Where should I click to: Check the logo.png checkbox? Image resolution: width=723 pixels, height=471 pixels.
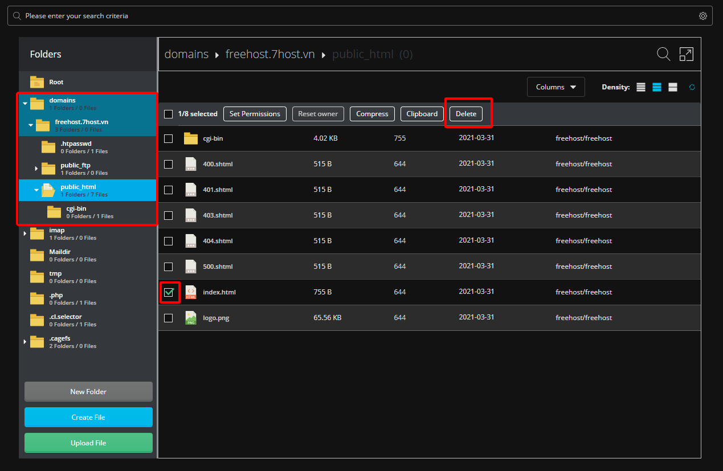click(168, 318)
